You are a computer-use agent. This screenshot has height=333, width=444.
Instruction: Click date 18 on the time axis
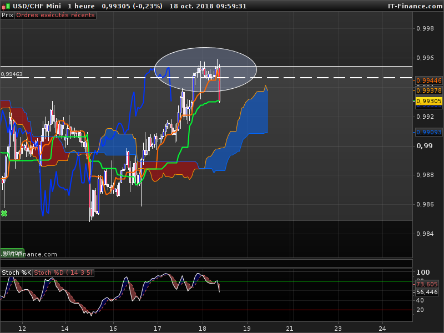[202, 327]
